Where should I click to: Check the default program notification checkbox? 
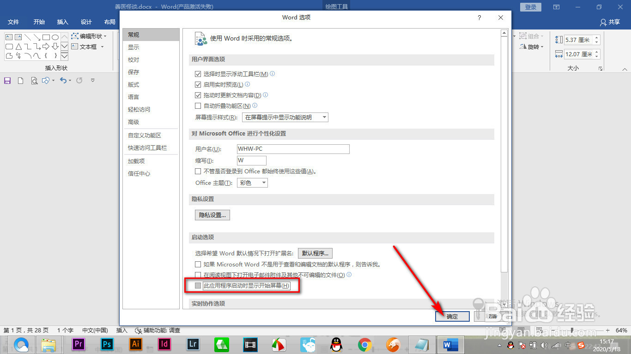[198, 265]
